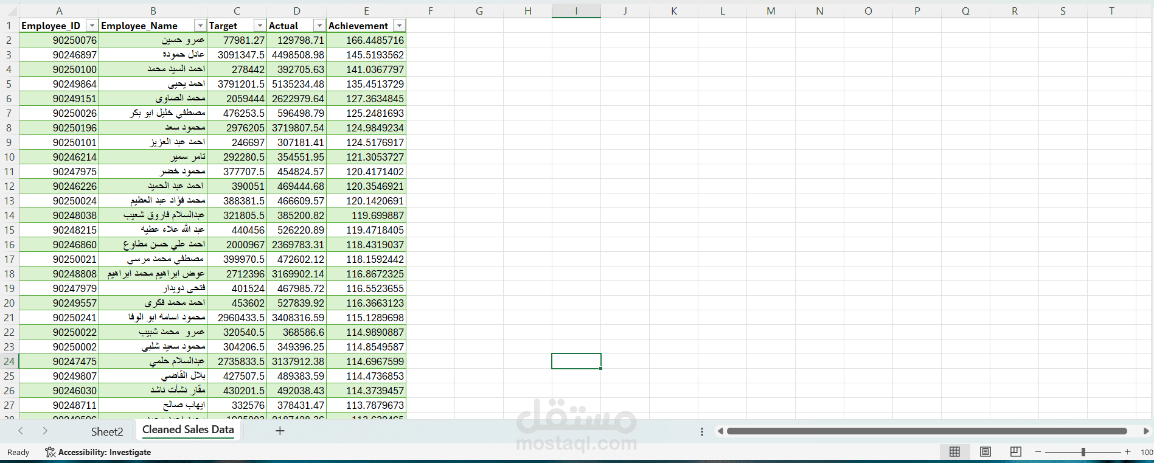Screen dimensions: 1154x463
Task: Open Accessibility: Investigate status message
Action: pos(104,452)
